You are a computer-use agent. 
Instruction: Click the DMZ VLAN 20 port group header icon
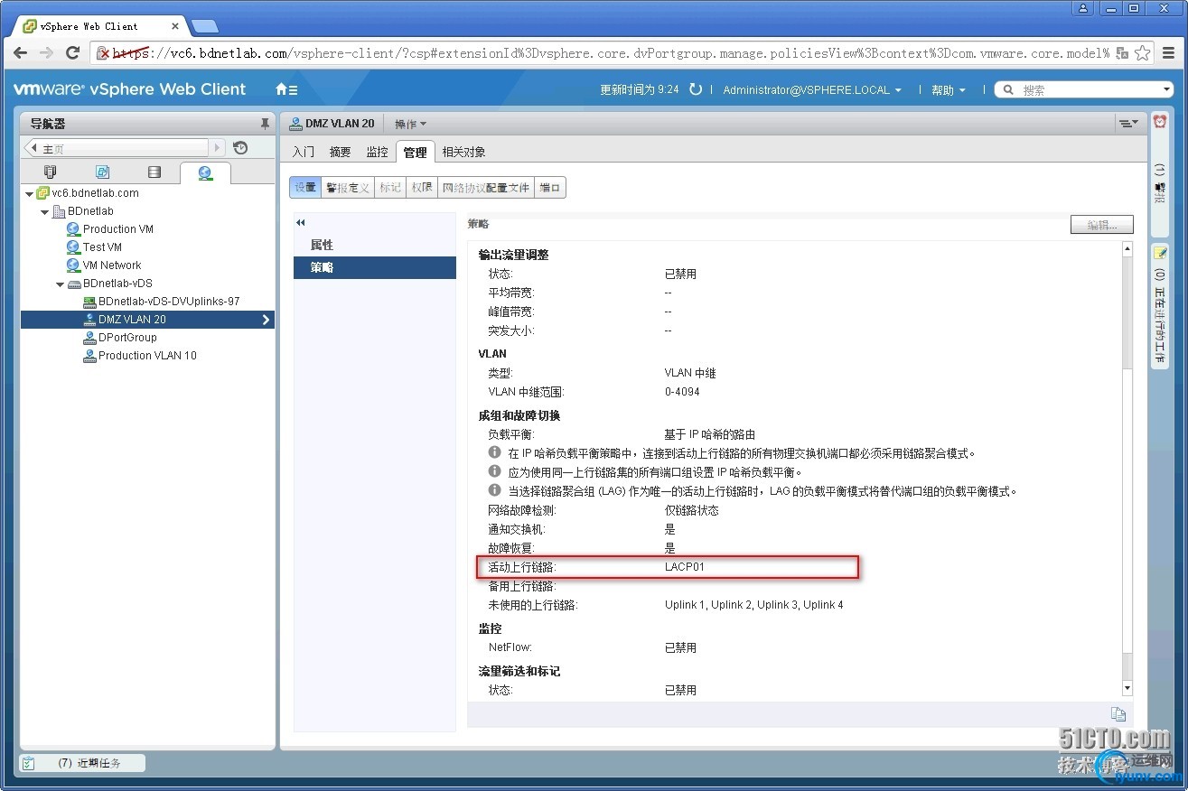[x=294, y=124]
